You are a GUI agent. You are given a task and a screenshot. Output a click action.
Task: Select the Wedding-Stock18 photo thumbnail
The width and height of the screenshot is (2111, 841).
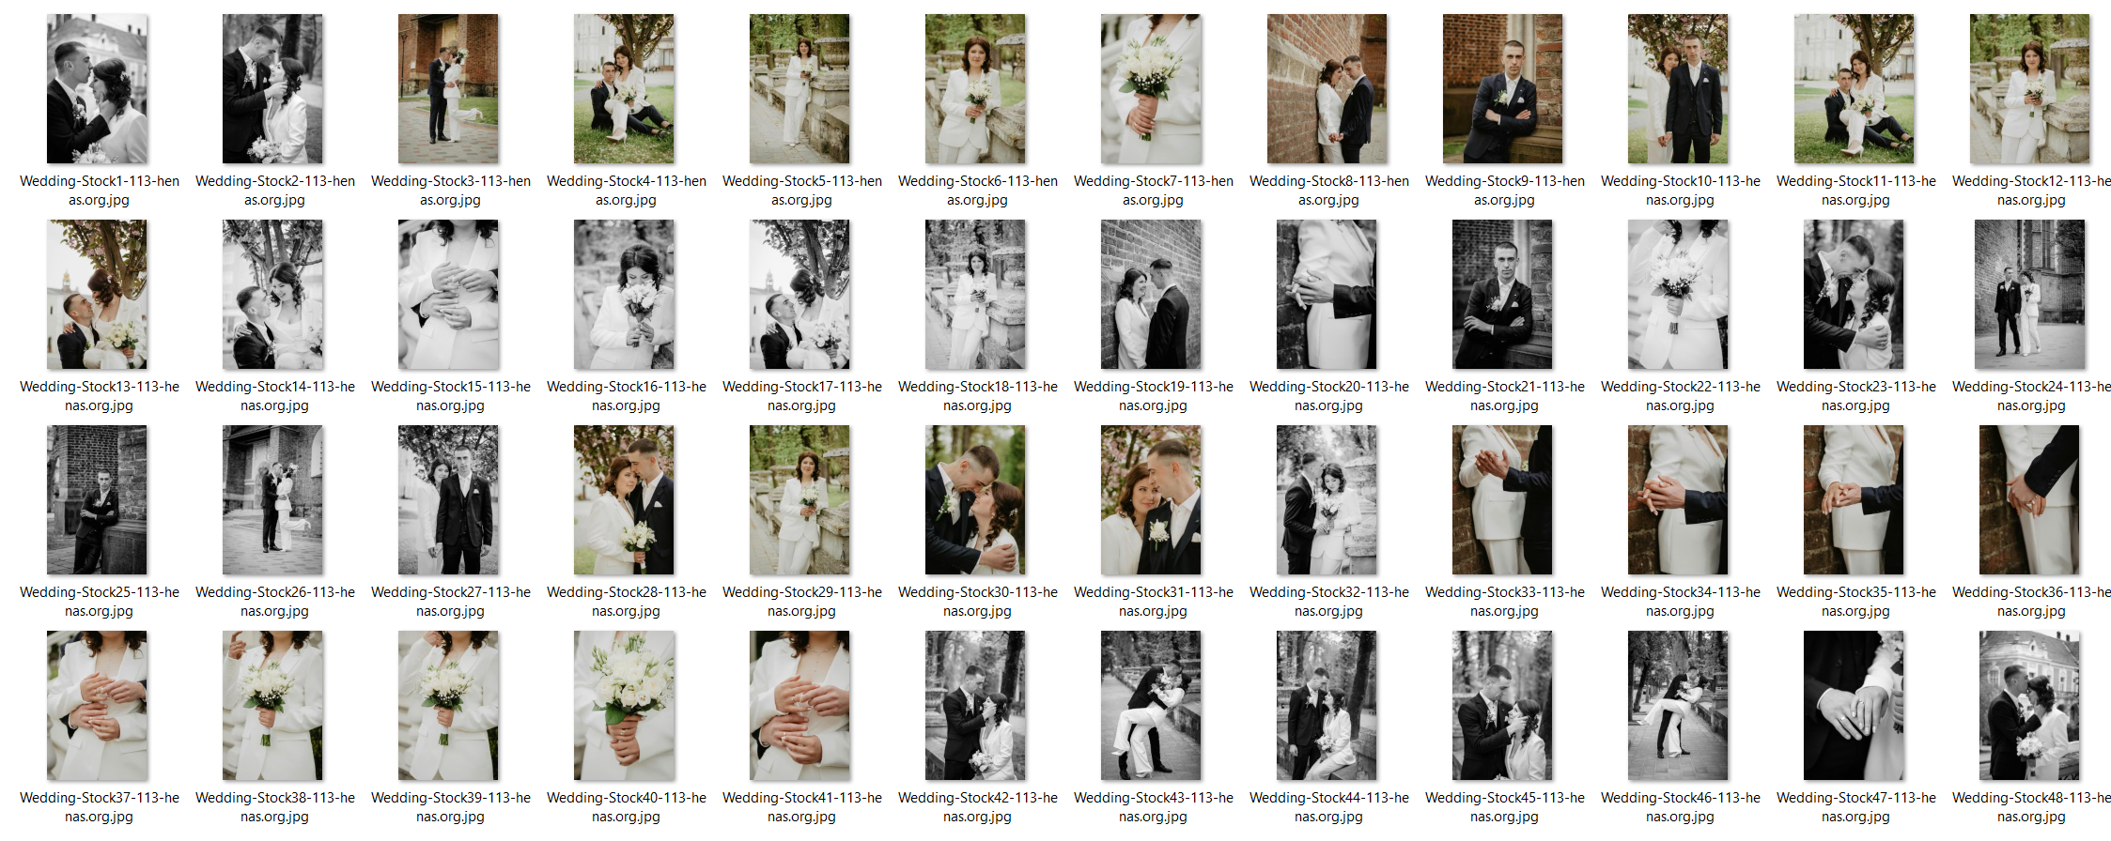pyautogui.click(x=976, y=294)
